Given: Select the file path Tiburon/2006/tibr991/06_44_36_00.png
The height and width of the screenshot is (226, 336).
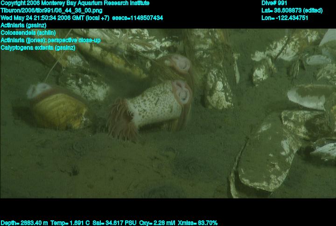Looking at the screenshot, I should 51,11.
